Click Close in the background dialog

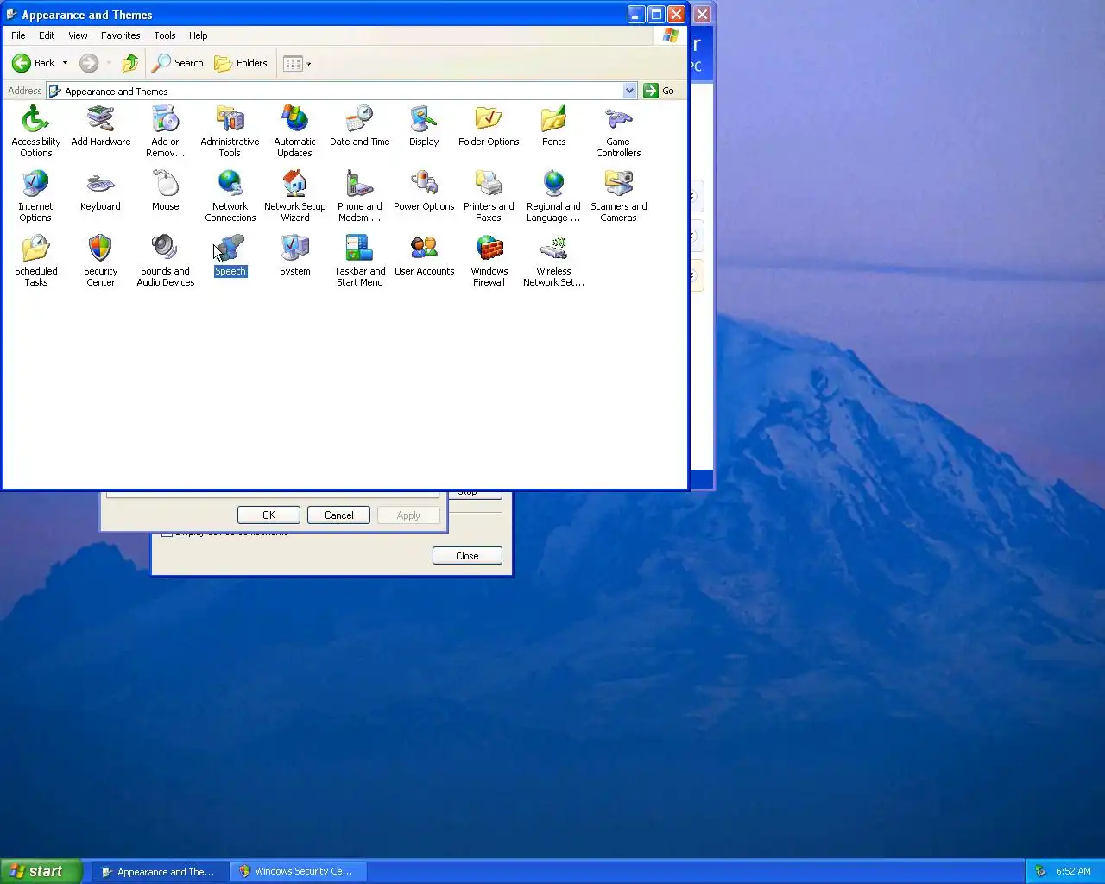click(467, 556)
